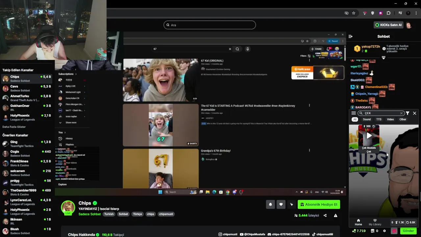Toggle follow heart button for Chips

click(x=281, y=204)
